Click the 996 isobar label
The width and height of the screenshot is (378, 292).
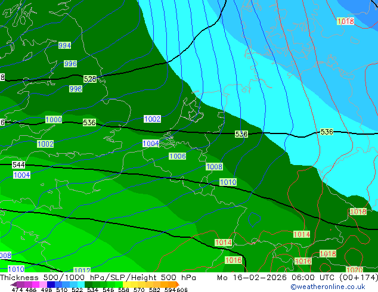70,64
